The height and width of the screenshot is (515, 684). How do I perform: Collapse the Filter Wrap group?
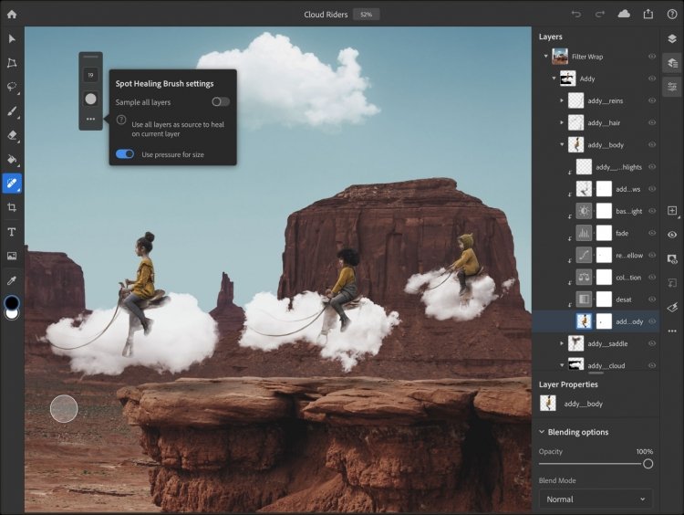pos(545,57)
